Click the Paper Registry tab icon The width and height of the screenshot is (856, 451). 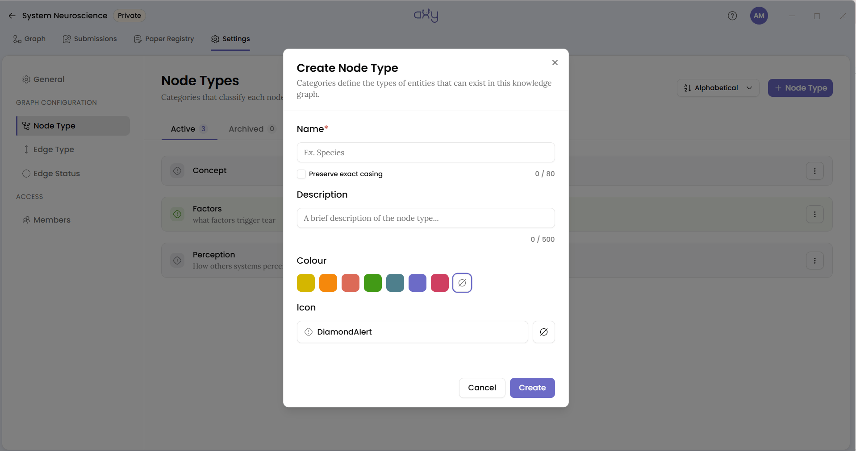point(138,39)
